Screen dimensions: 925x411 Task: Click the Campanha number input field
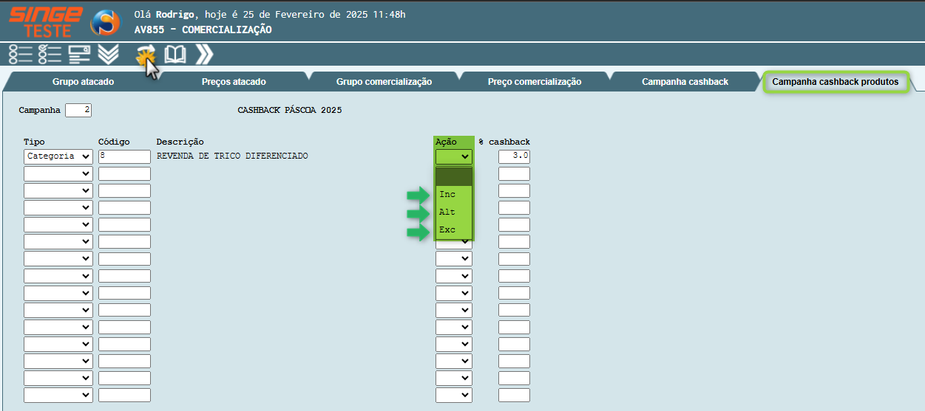coord(78,111)
